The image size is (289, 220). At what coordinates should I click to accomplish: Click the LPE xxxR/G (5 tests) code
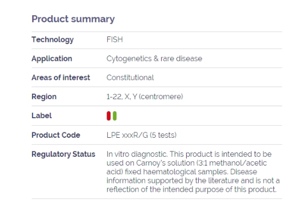coord(142,135)
